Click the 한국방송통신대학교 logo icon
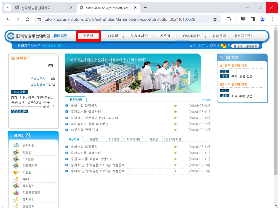 (11, 36)
